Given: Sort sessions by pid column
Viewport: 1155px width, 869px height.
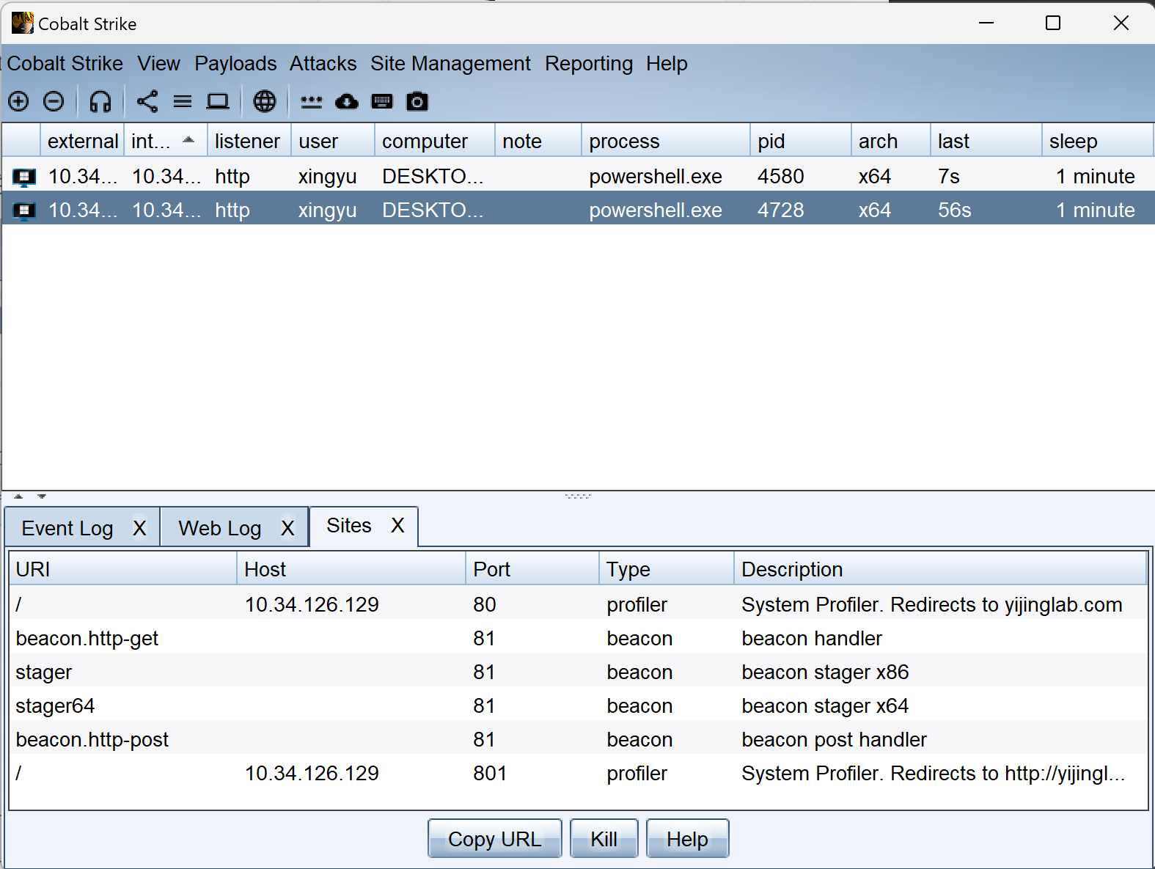Looking at the screenshot, I should (x=801, y=141).
